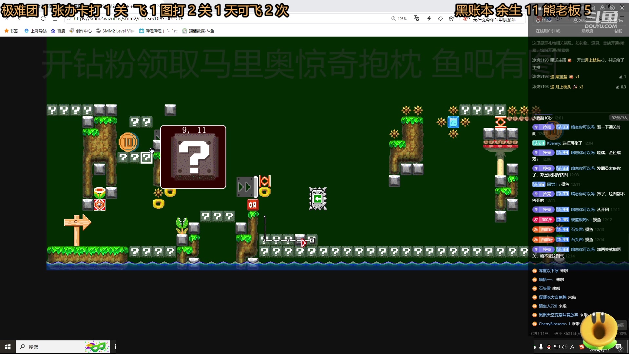Switch to the 钻粉 tab
Viewport: 629px width, 354px height.
coord(618,31)
